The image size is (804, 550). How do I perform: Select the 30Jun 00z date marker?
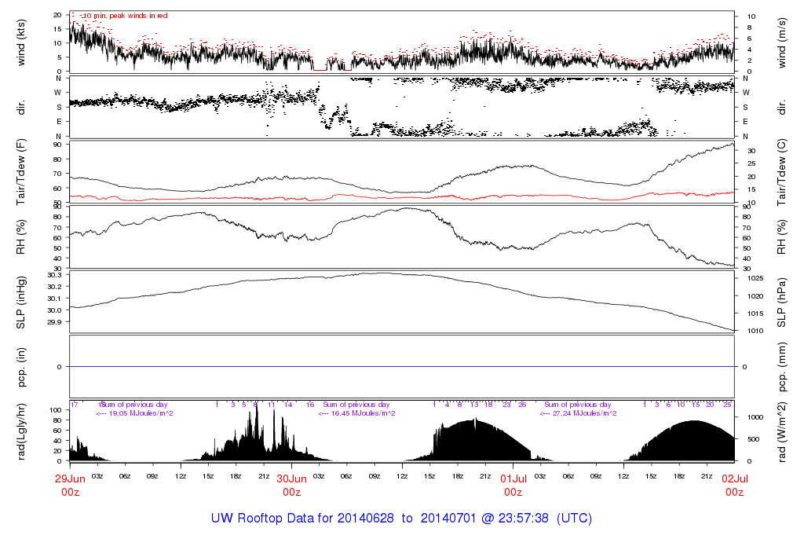[x=291, y=485]
